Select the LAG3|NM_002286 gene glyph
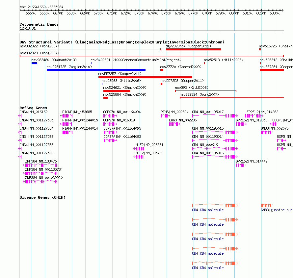 tap(174, 124)
